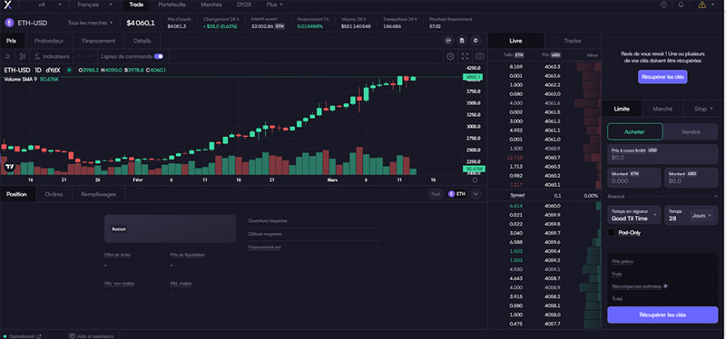Select the Marché order type
Viewport: 726px width, 339px height.
[x=662, y=109]
